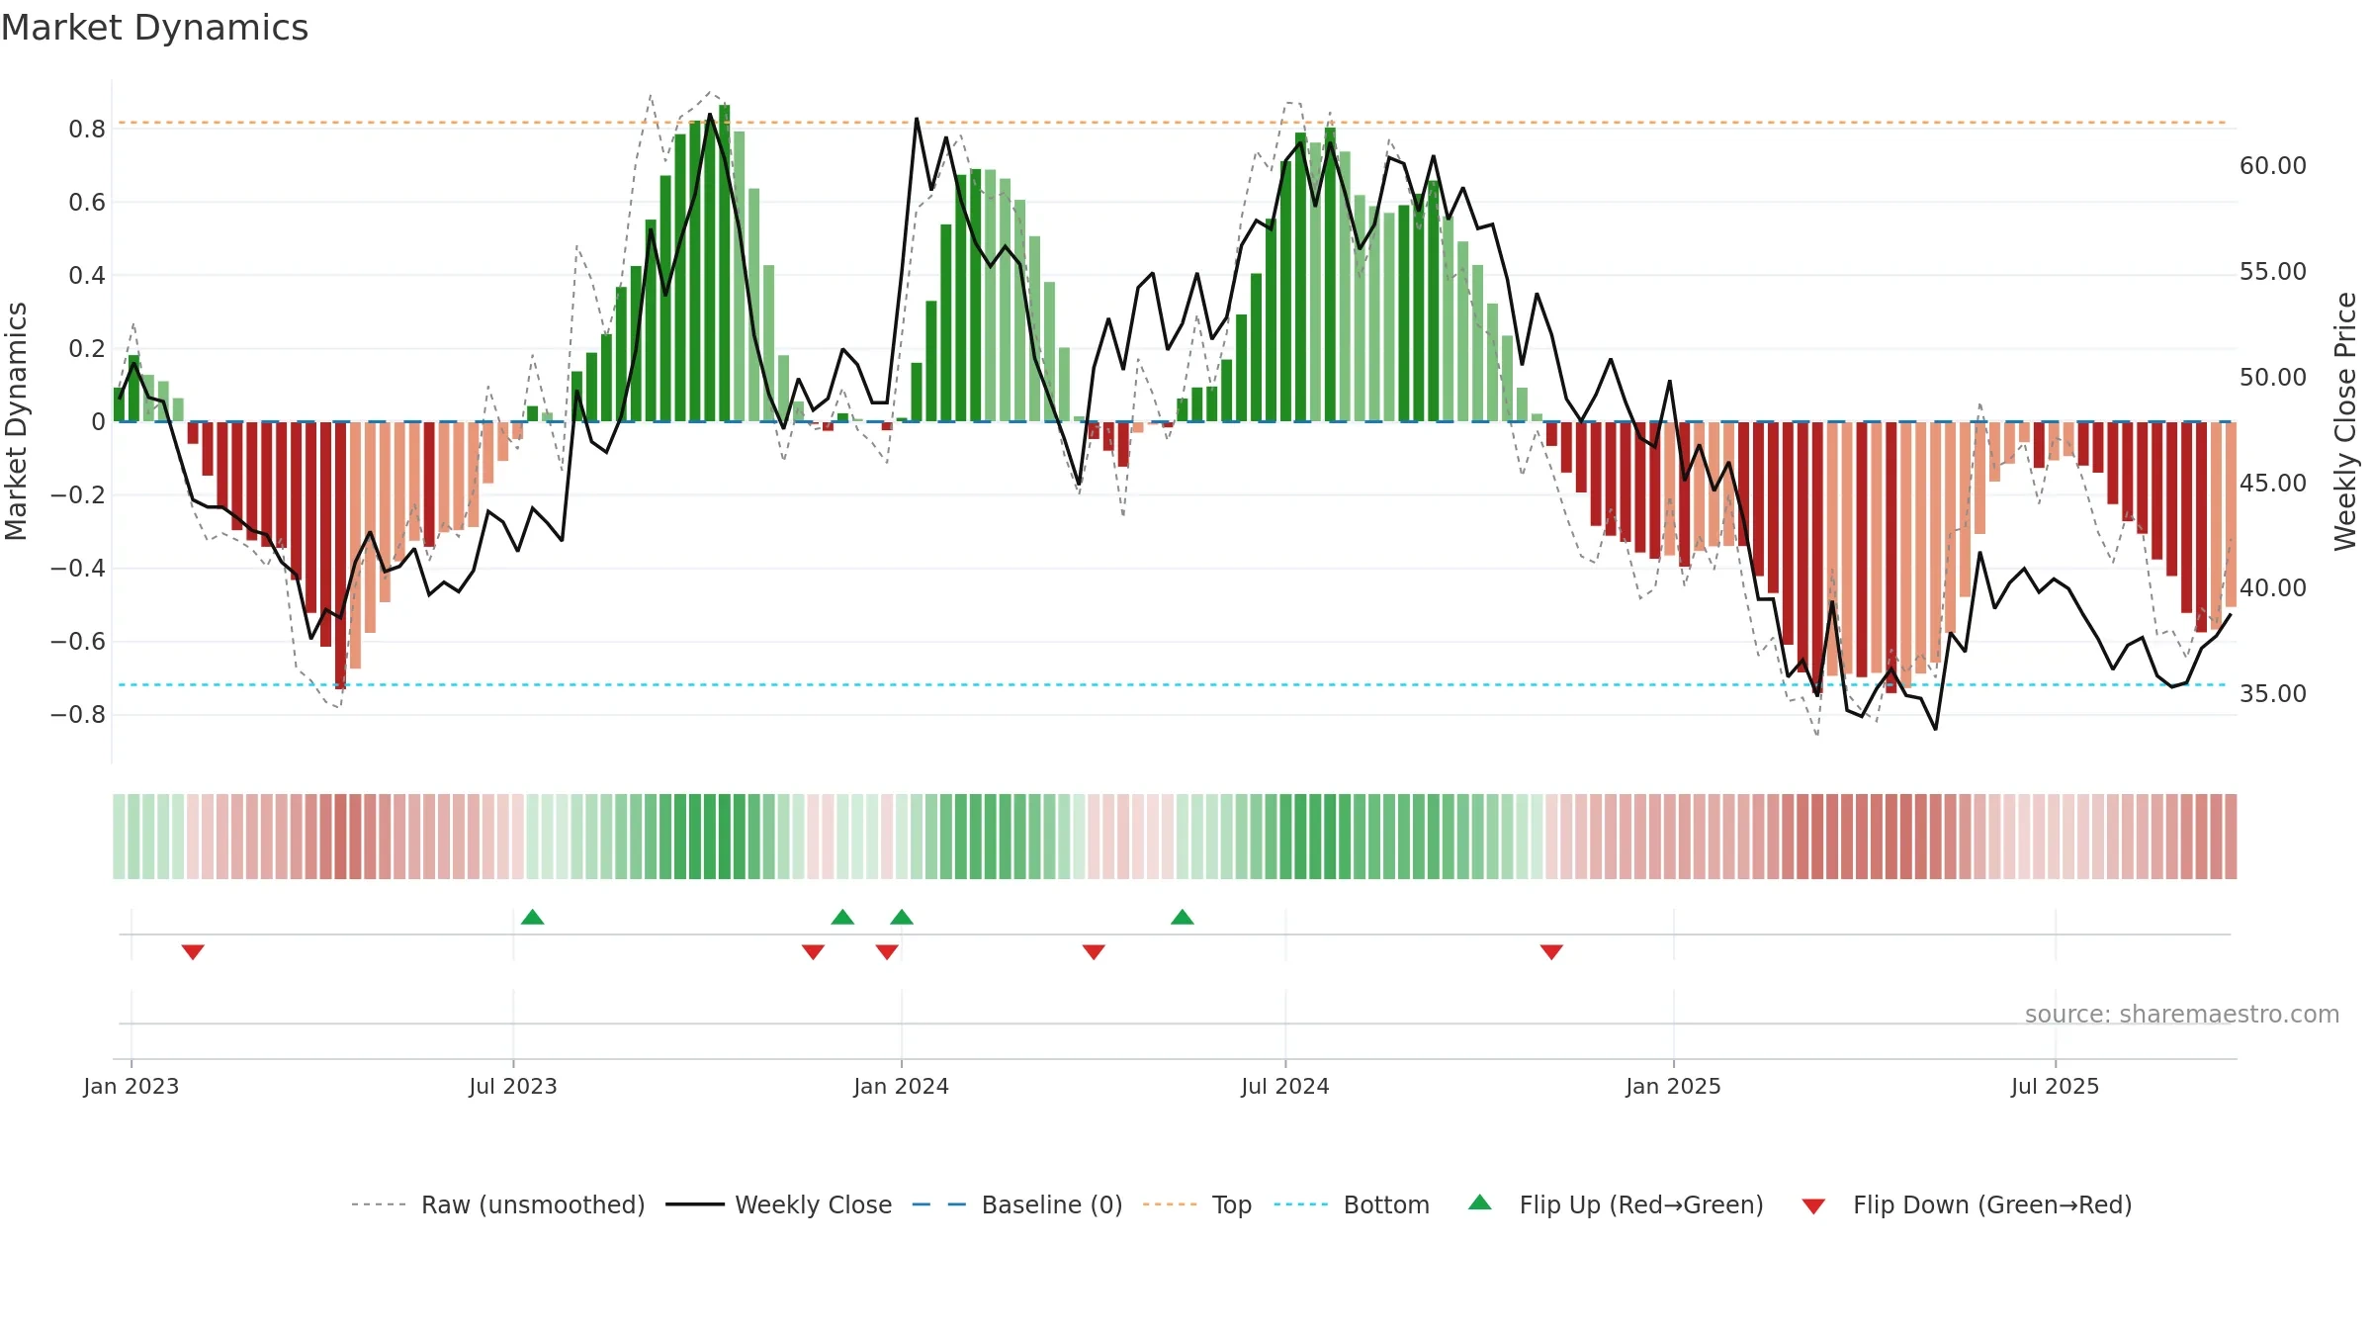Click the 0.4 left axis tick label
This screenshot has height=1335, width=2373.
pos(87,276)
